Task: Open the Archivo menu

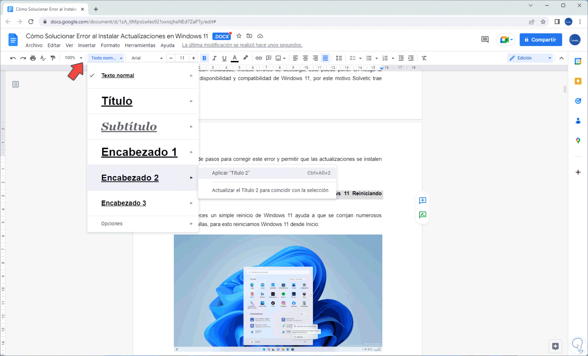Action: (x=34, y=45)
